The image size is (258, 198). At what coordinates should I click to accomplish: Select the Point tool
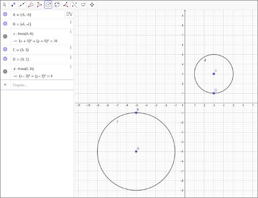[13, 5]
